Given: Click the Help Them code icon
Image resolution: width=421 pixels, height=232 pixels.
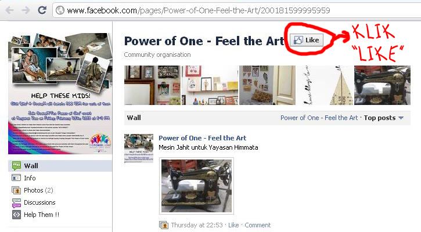Looking at the screenshot, I should [x=16, y=215].
